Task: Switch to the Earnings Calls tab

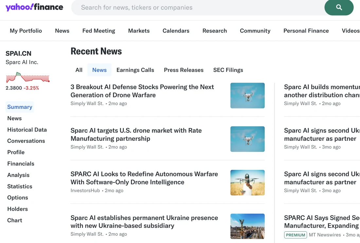Action: (135, 70)
